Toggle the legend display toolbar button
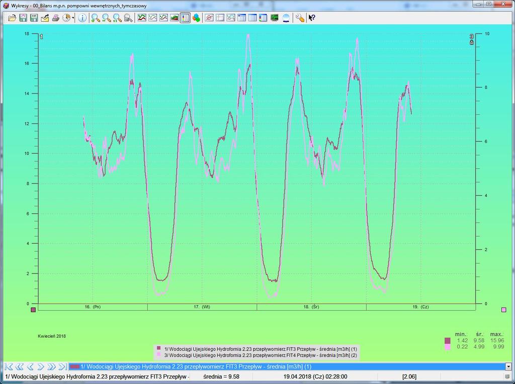The height and width of the screenshot is (384, 515). [185, 18]
